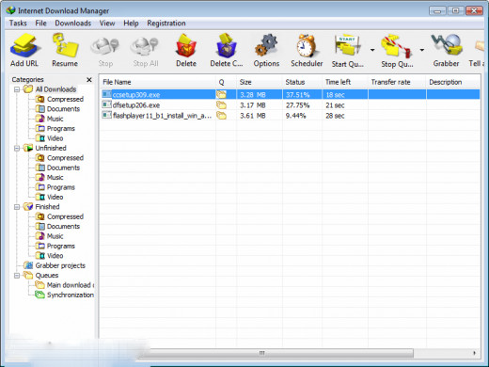
Task: Sort by File Name column header
Action: 158,82
